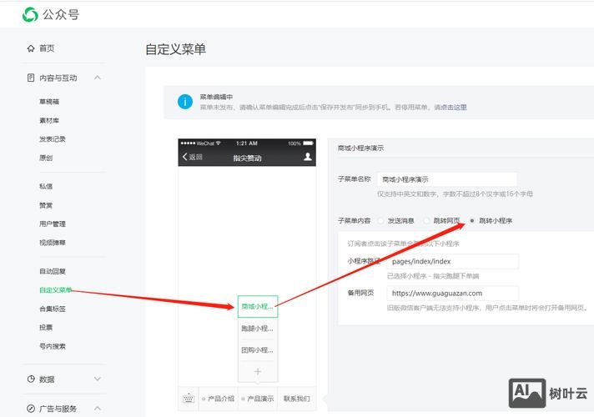Click the 小程序路径 input field
594x417 pixels.
[453, 261]
